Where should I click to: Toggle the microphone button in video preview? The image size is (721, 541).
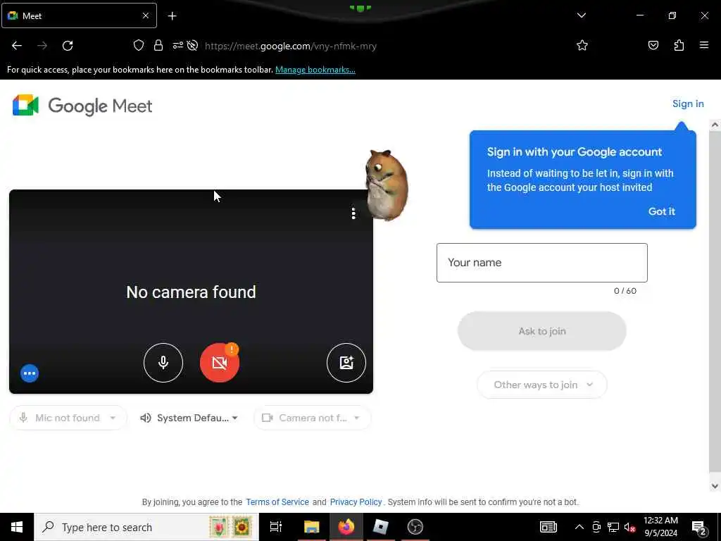(163, 363)
